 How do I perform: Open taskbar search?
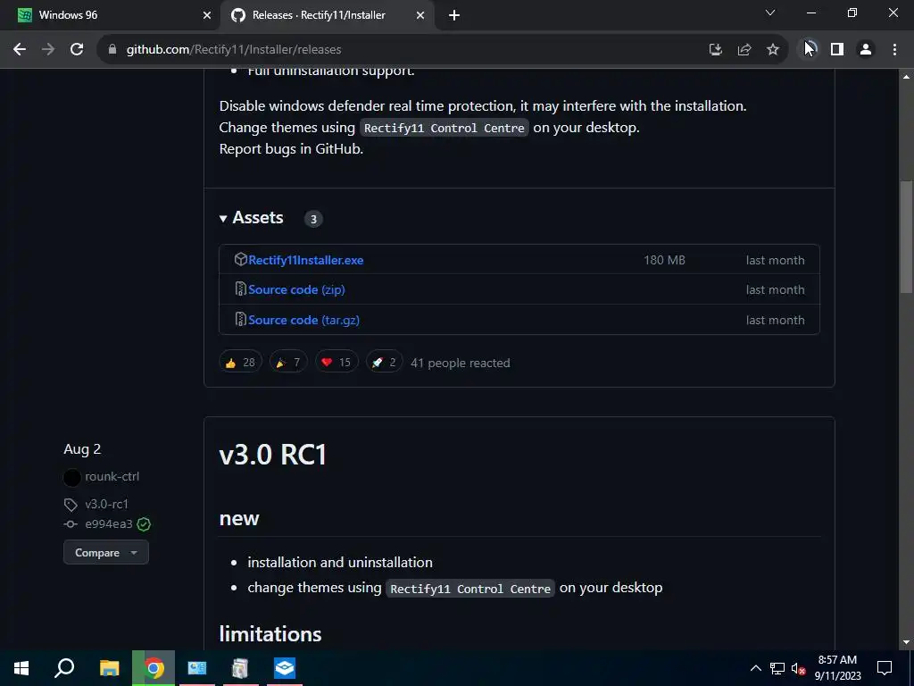(64, 668)
